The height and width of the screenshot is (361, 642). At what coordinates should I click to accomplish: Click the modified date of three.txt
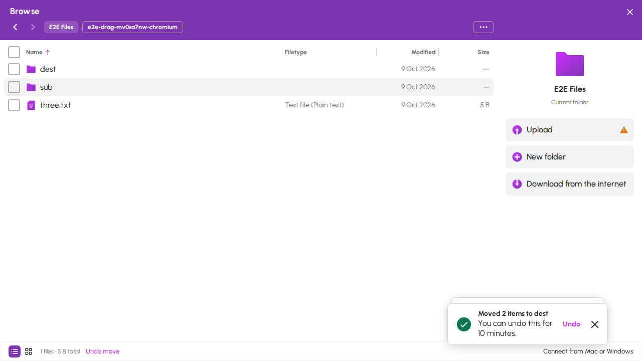(418, 105)
